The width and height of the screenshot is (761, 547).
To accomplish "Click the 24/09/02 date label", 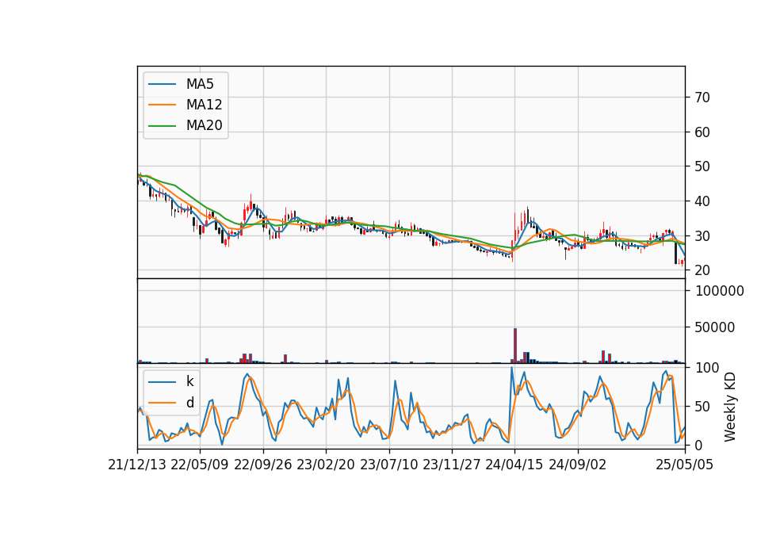I will pyautogui.click(x=578, y=465).
